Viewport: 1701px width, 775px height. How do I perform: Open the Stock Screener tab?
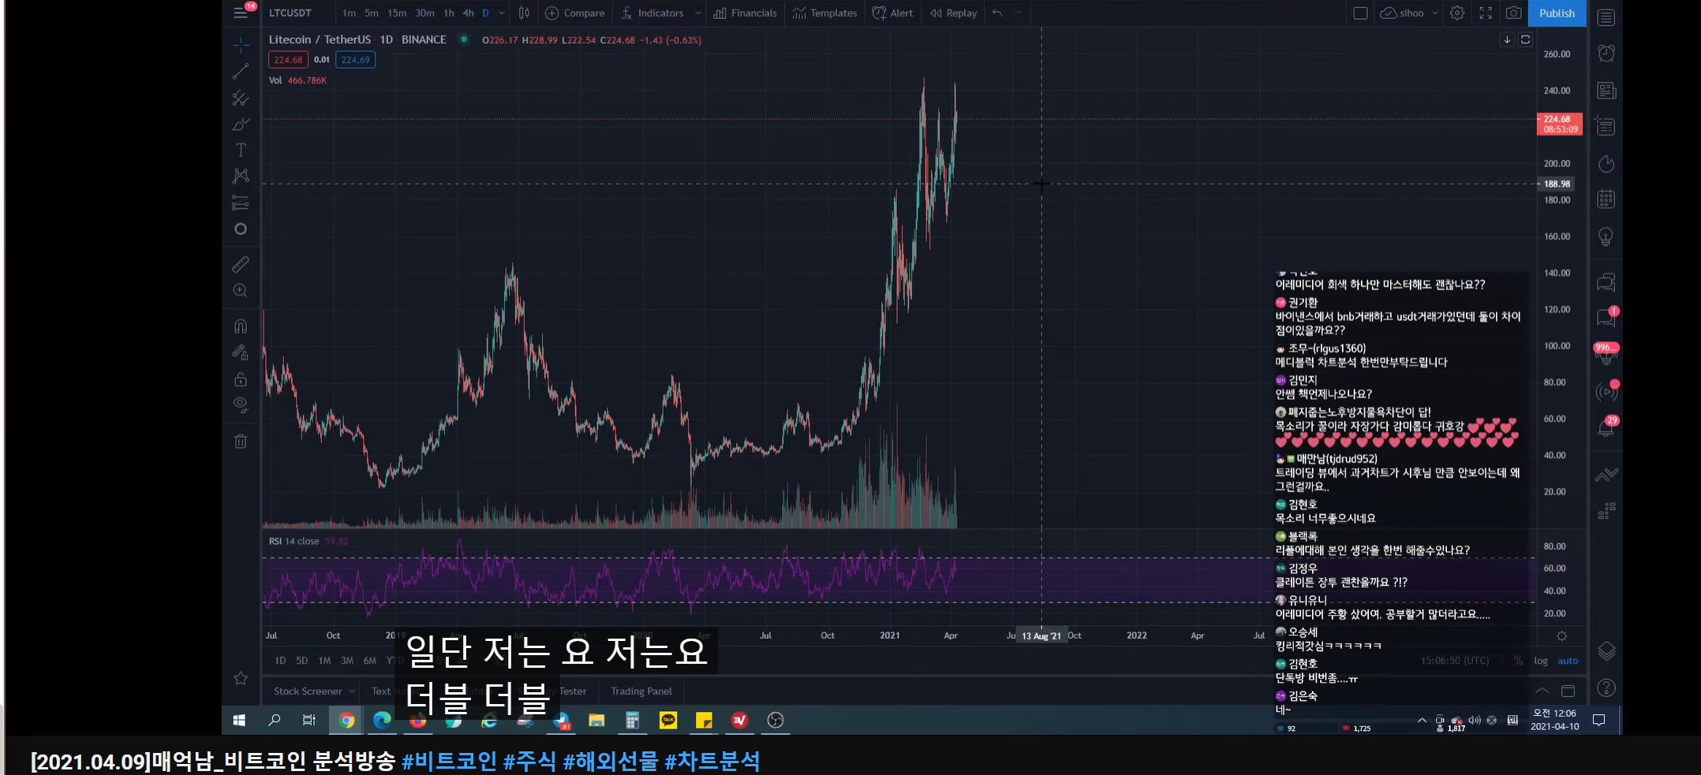click(x=308, y=691)
